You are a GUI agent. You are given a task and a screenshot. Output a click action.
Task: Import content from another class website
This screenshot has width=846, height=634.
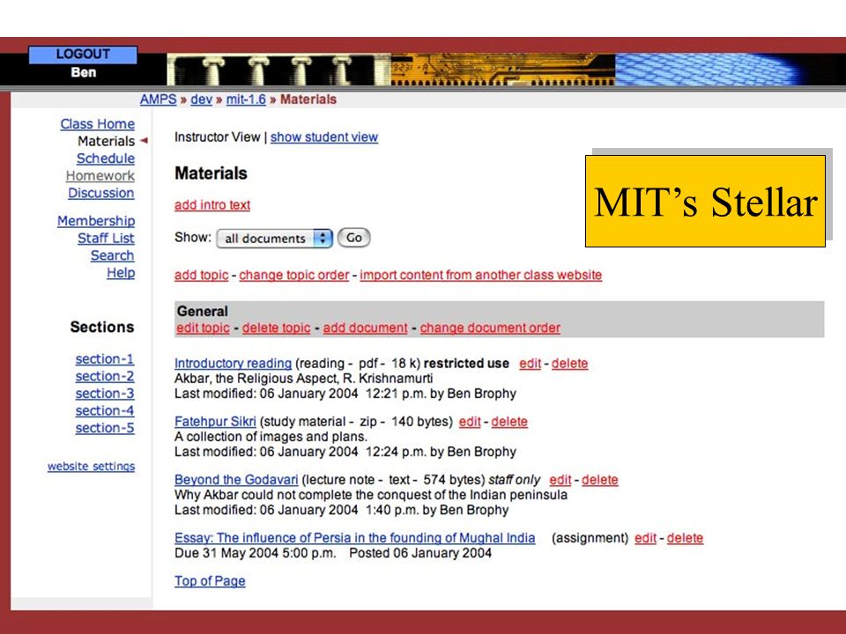481,275
